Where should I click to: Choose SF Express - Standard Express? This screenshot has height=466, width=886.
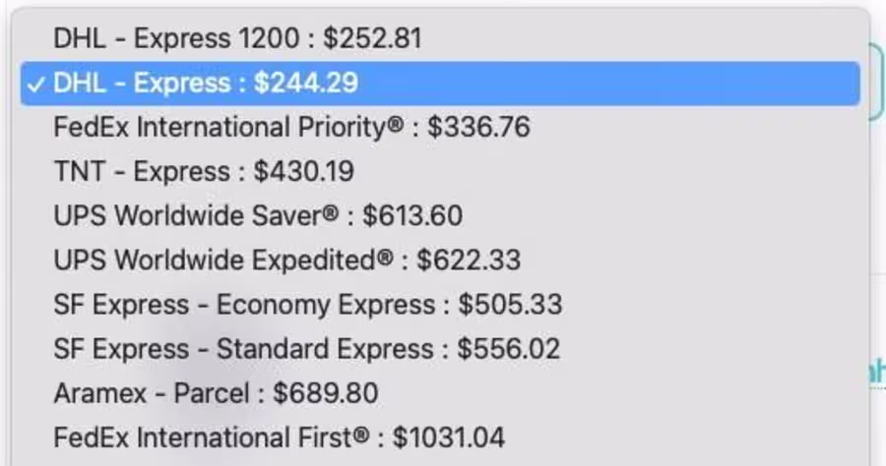coord(440,349)
